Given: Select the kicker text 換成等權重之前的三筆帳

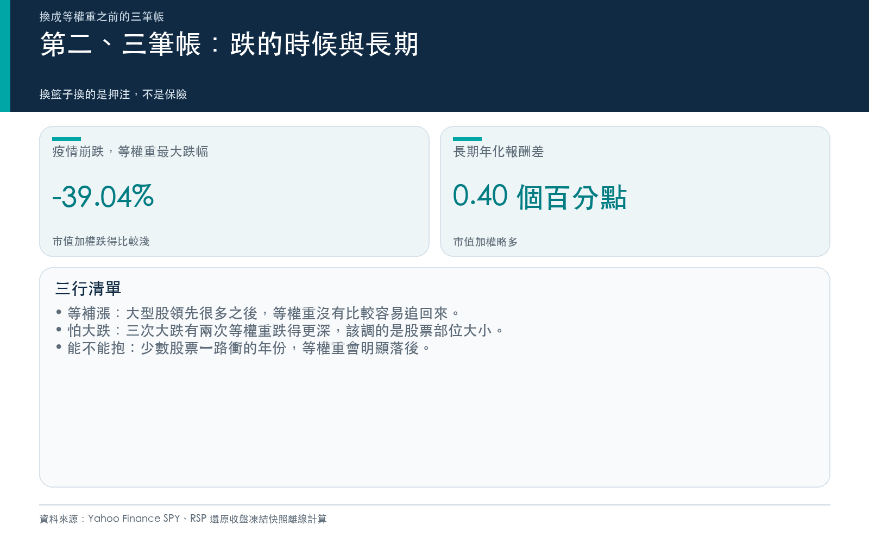Looking at the screenshot, I should pyautogui.click(x=102, y=17).
